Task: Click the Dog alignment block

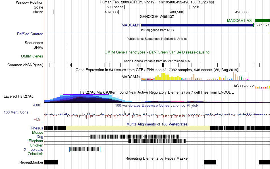Action: (x=134, y=137)
